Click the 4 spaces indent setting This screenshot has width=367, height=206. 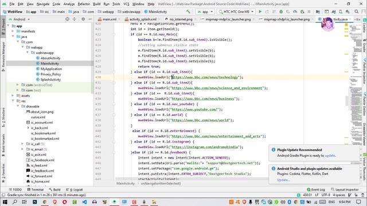339,195
